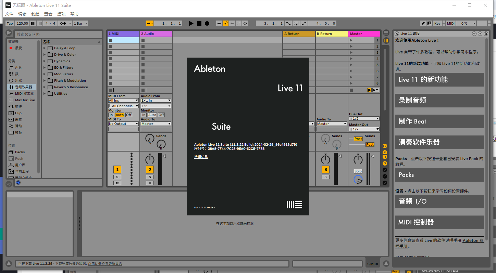Open the 文件 File menu

pyautogui.click(x=9, y=14)
